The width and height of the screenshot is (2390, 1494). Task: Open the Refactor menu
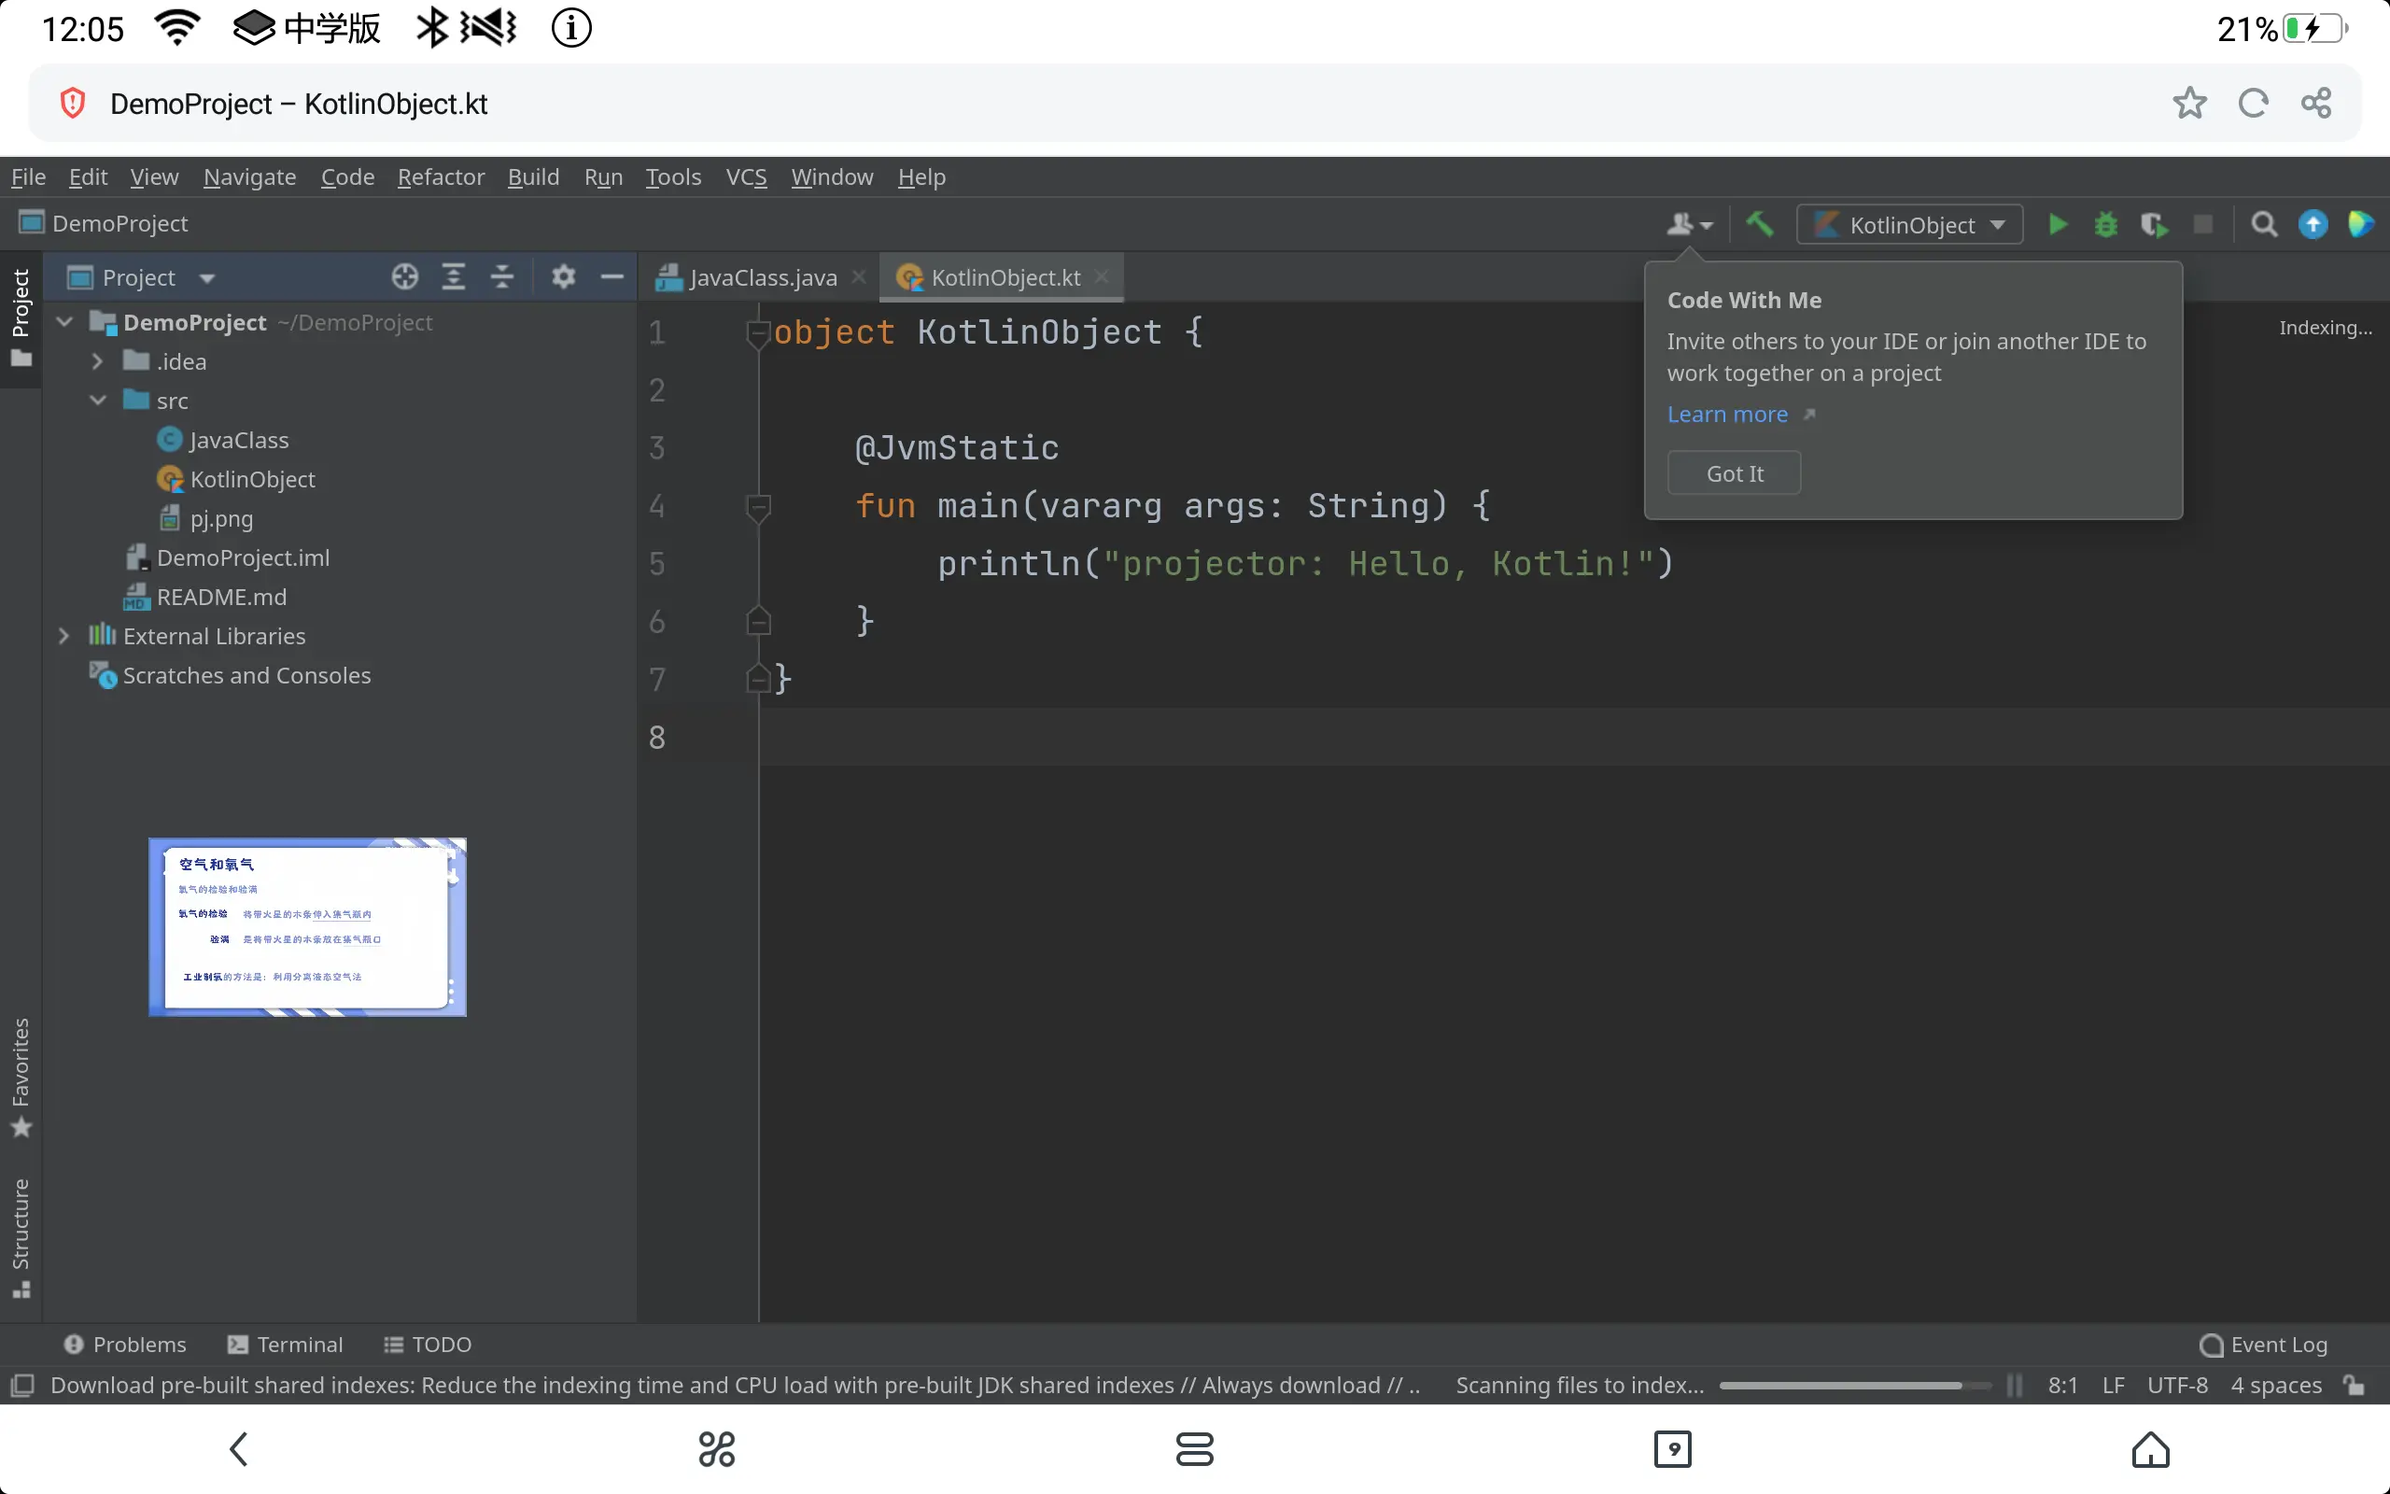click(441, 176)
